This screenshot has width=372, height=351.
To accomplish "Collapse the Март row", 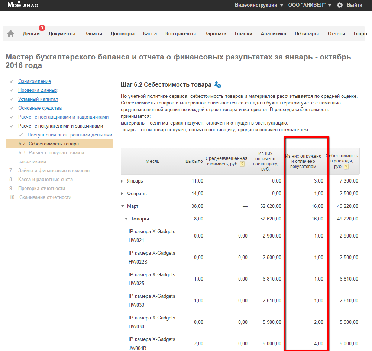I will pos(123,206).
